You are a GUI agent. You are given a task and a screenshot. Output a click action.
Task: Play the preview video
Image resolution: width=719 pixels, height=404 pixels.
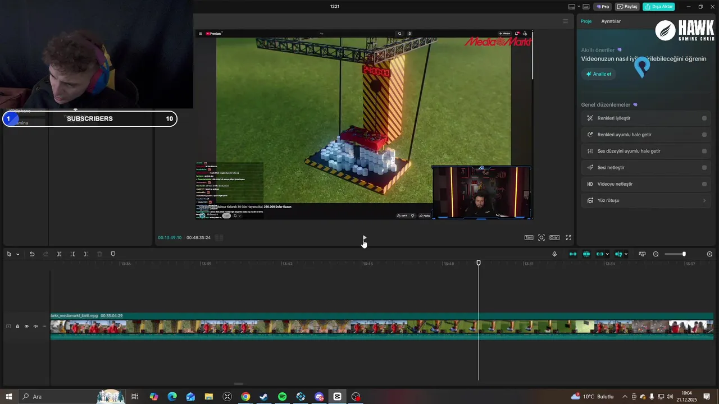[x=365, y=238]
